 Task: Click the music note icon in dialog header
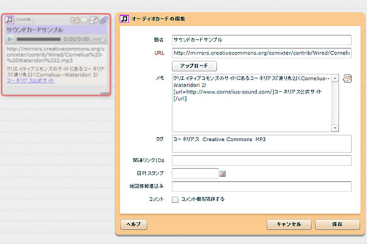pos(124,19)
